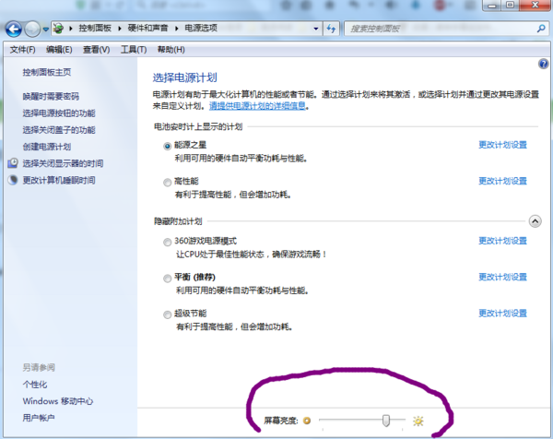Screen dimensions: 553x439
Task: Click the back navigation arrow button
Action: tap(15, 29)
